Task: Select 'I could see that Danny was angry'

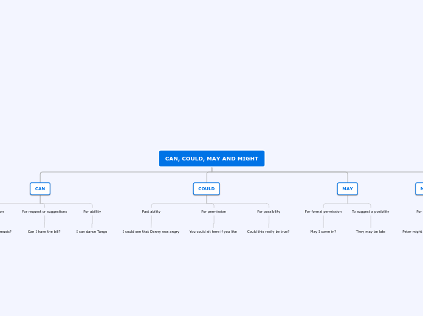Action: pos(151,232)
